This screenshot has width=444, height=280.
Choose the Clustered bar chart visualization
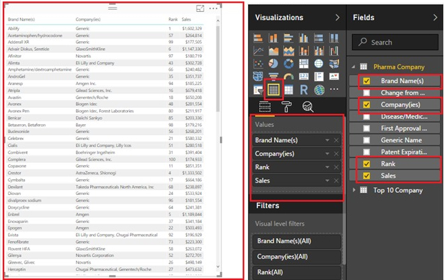tap(289, 38)
